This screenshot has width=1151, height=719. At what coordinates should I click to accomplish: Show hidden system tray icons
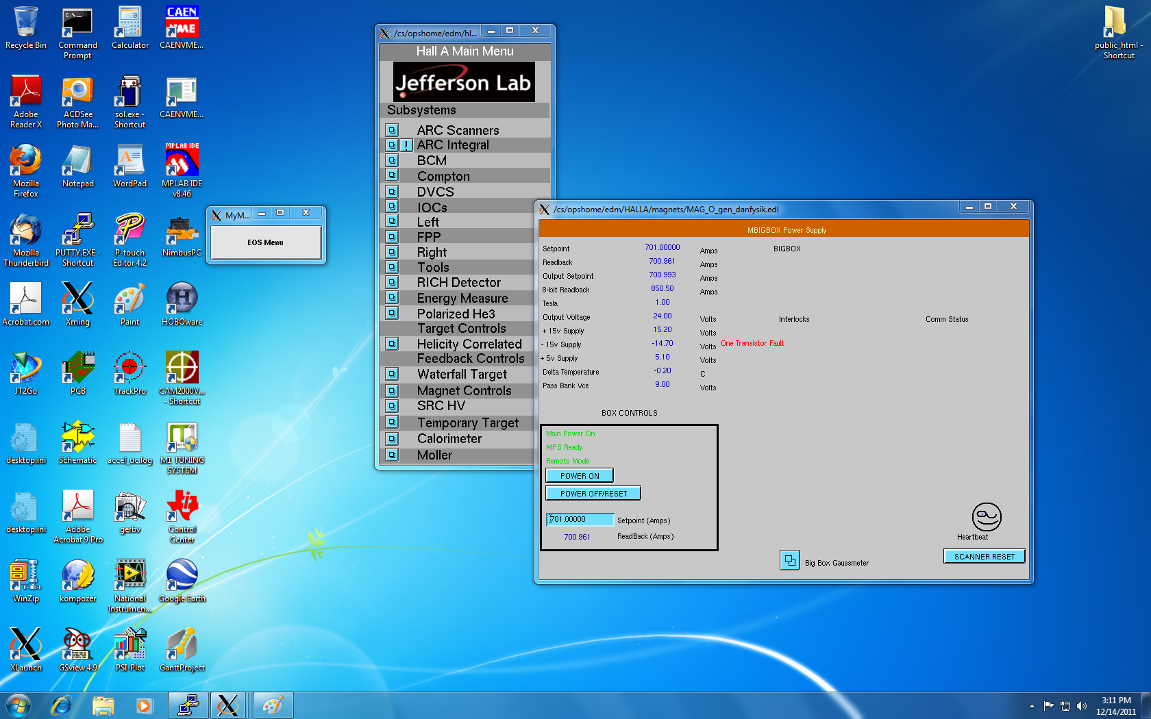1032,706
